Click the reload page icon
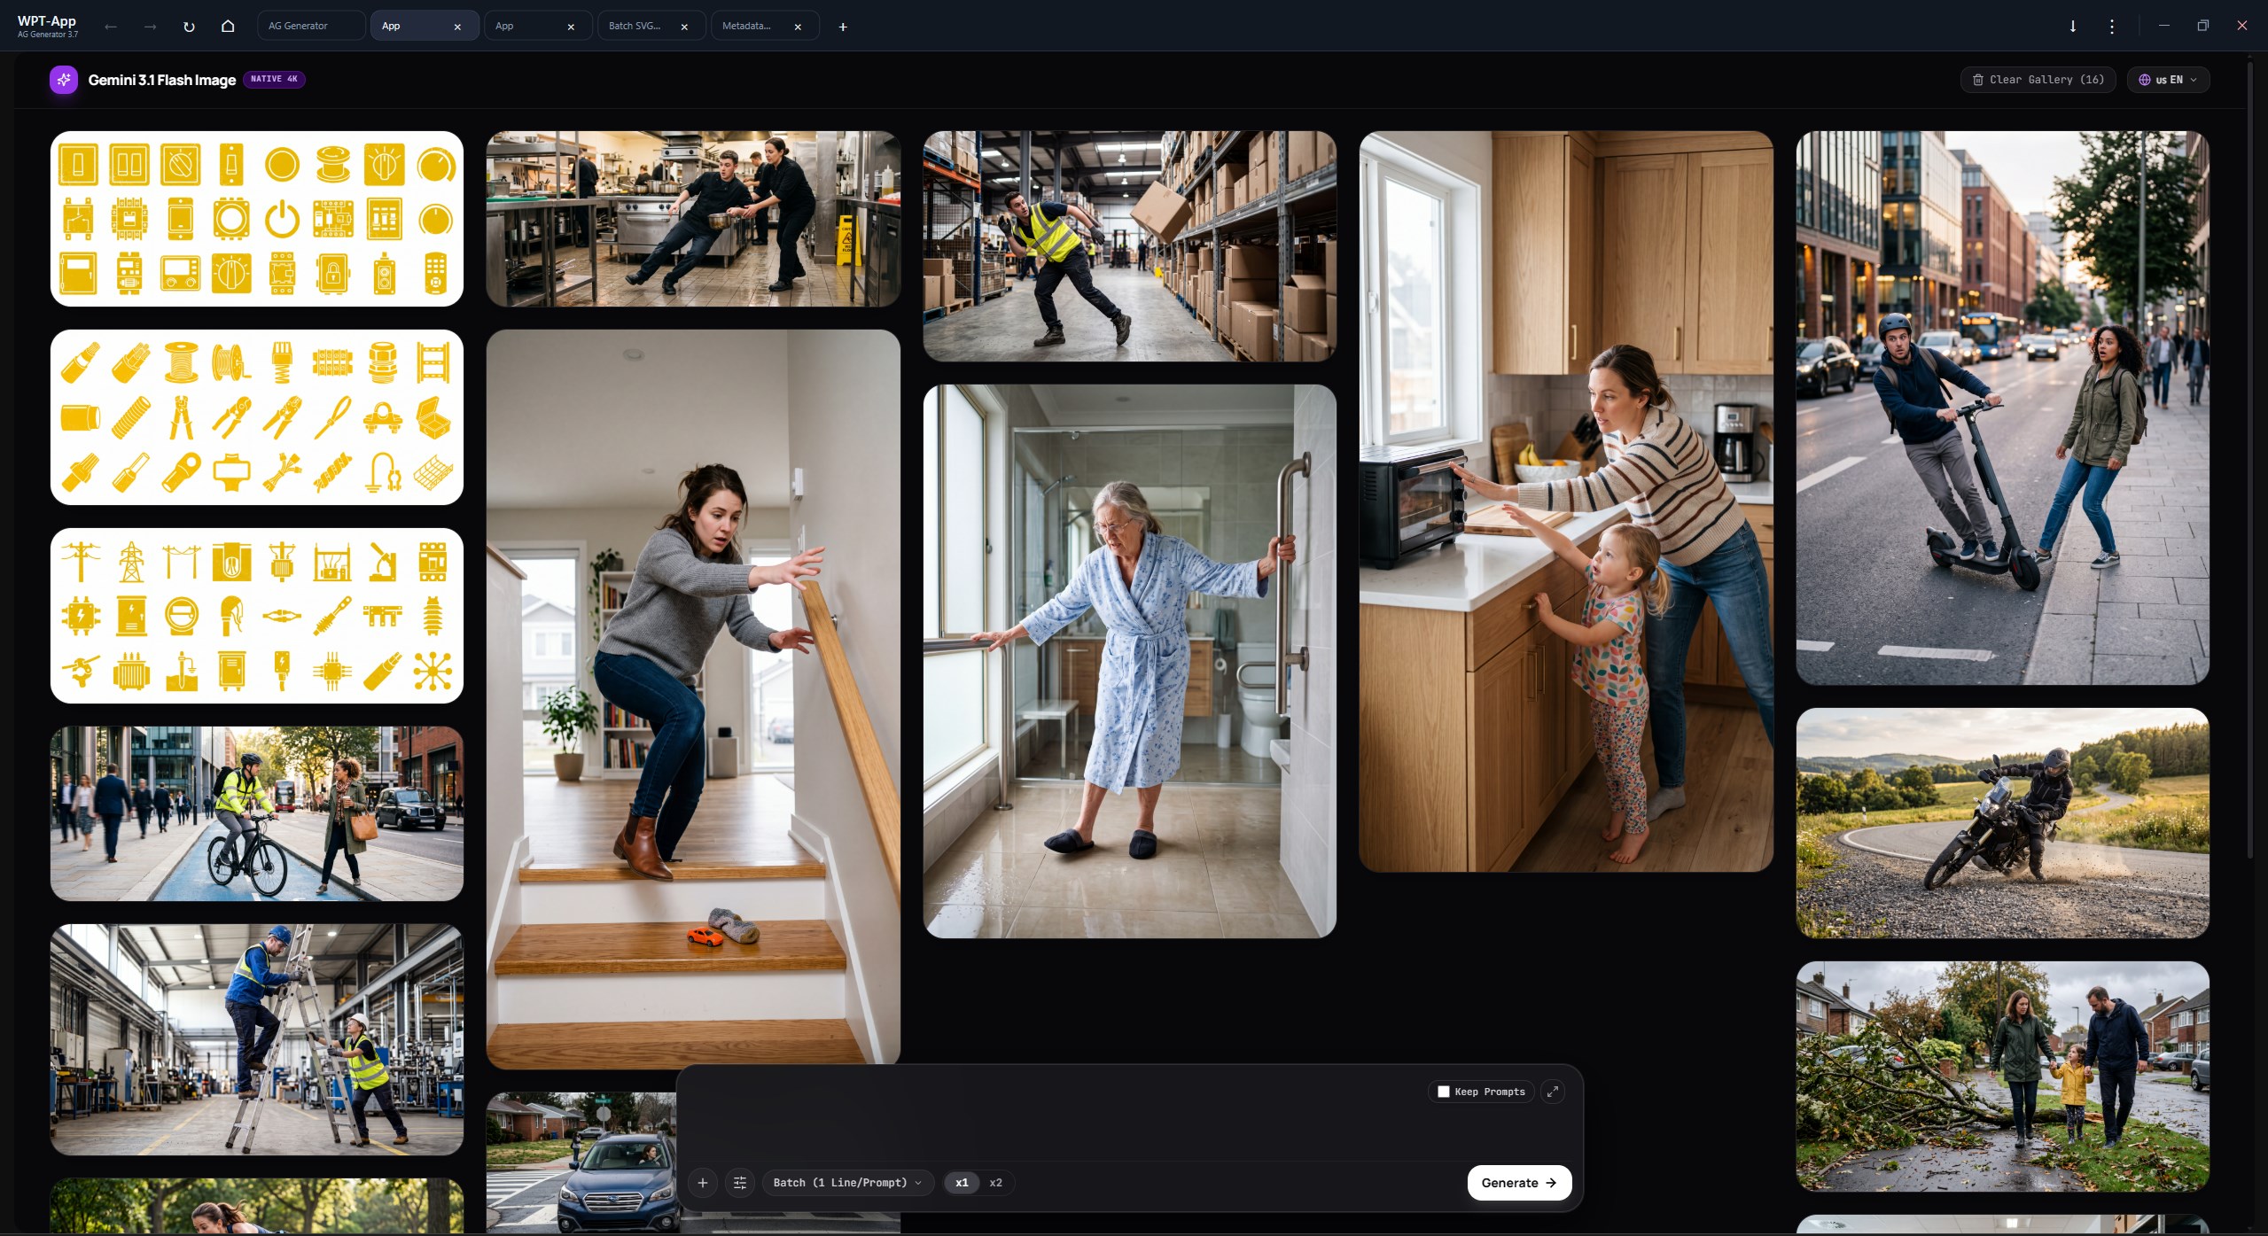The width and height of the screenshot is (2268, 1236). (x=189, y=27)
